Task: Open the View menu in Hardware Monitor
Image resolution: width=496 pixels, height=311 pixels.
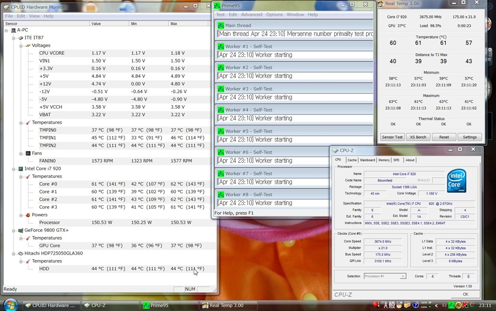Action: click(34, 16)
